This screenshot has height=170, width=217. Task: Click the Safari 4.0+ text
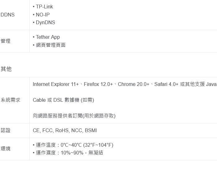click(166, 84)
